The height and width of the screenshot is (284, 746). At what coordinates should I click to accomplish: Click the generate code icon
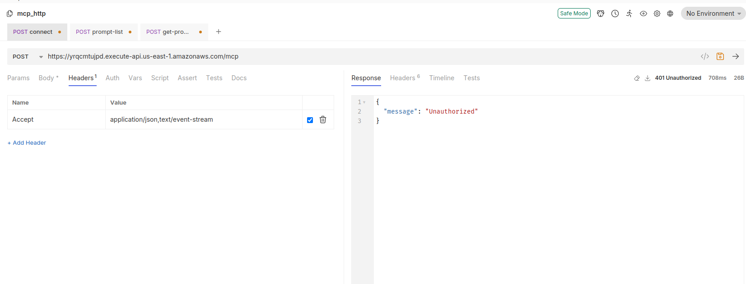pyautogui.click(x=705, y=56)
